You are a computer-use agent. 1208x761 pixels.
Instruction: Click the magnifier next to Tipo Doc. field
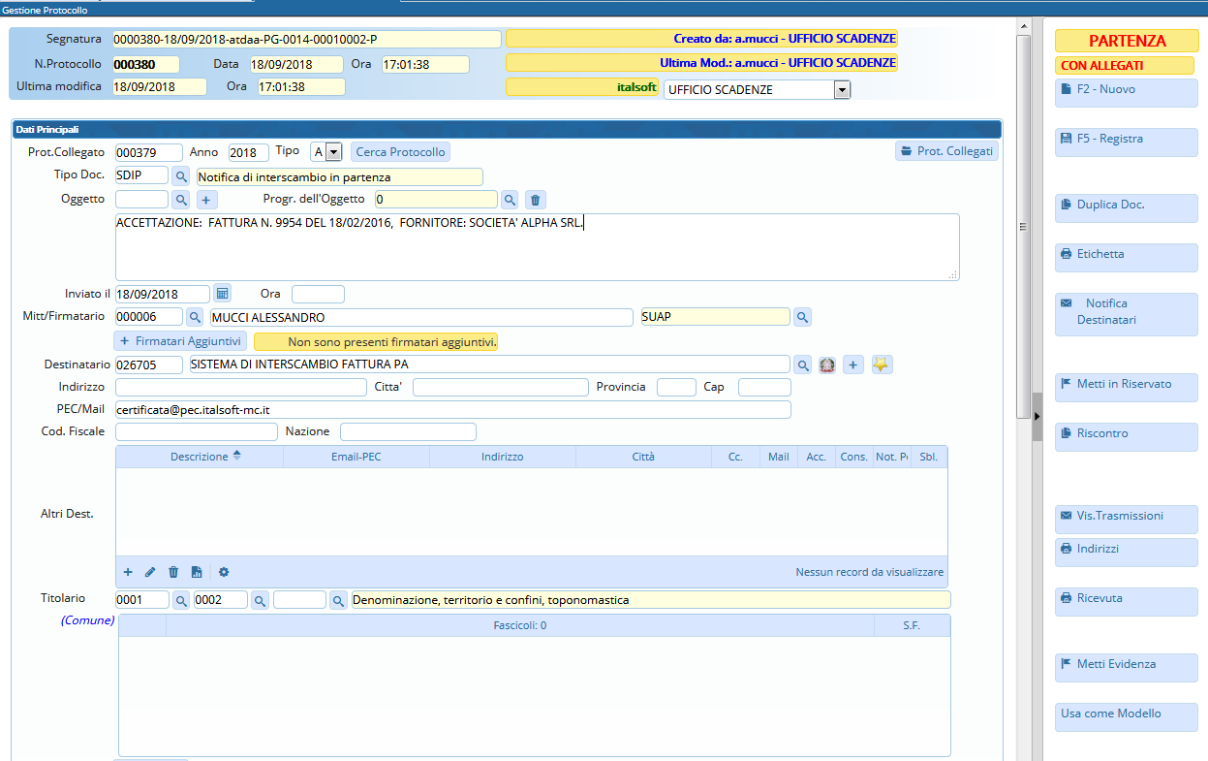point(181,176)
